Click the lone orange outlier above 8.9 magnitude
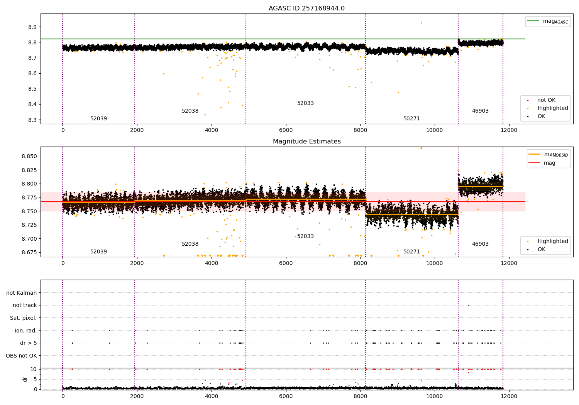Viewport: 579px width, 405px height. [x=421, y=23]
